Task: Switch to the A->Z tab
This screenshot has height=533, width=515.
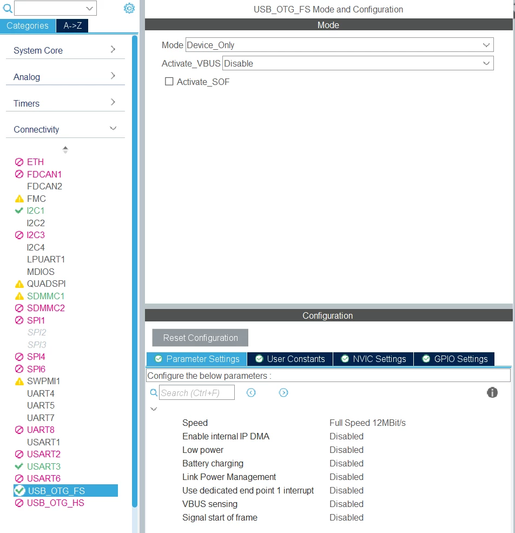Action: (72, 25)
